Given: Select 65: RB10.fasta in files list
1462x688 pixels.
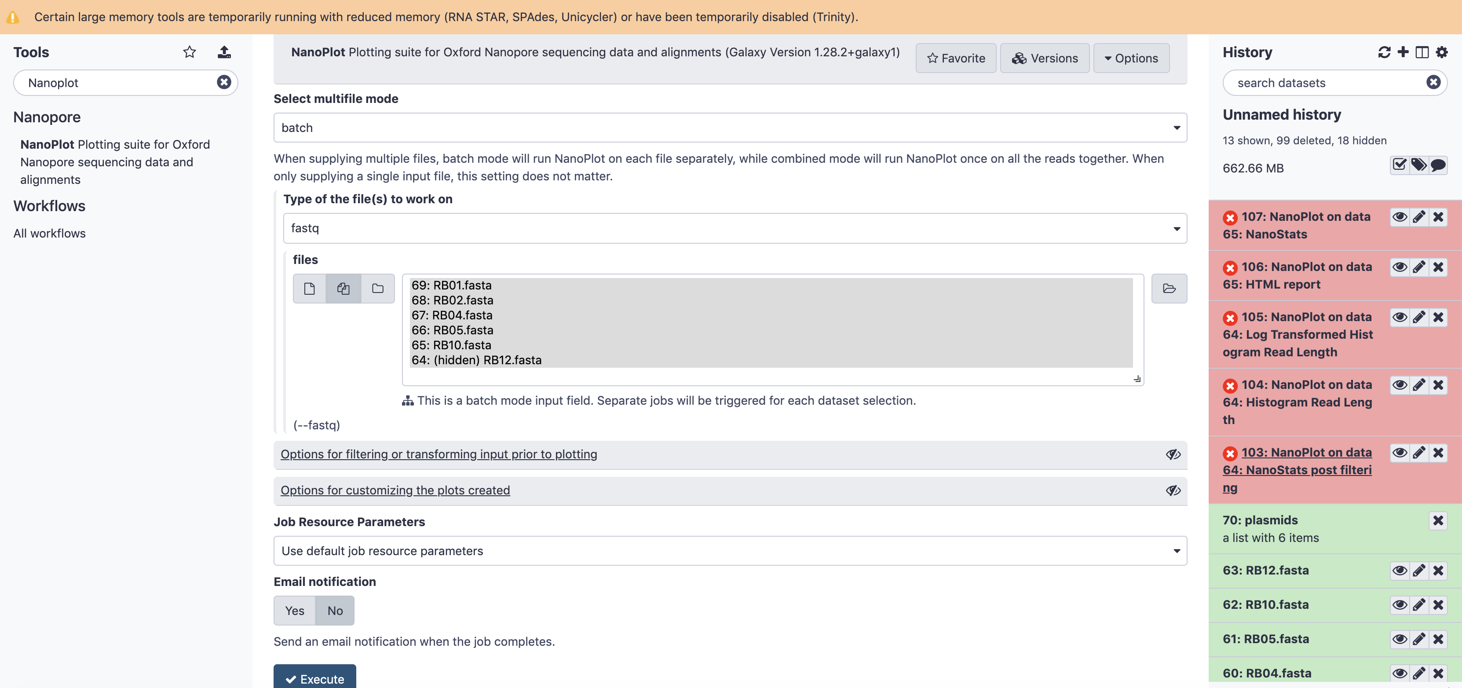Looking at the screenshot, I should click(x=771, y=345).
